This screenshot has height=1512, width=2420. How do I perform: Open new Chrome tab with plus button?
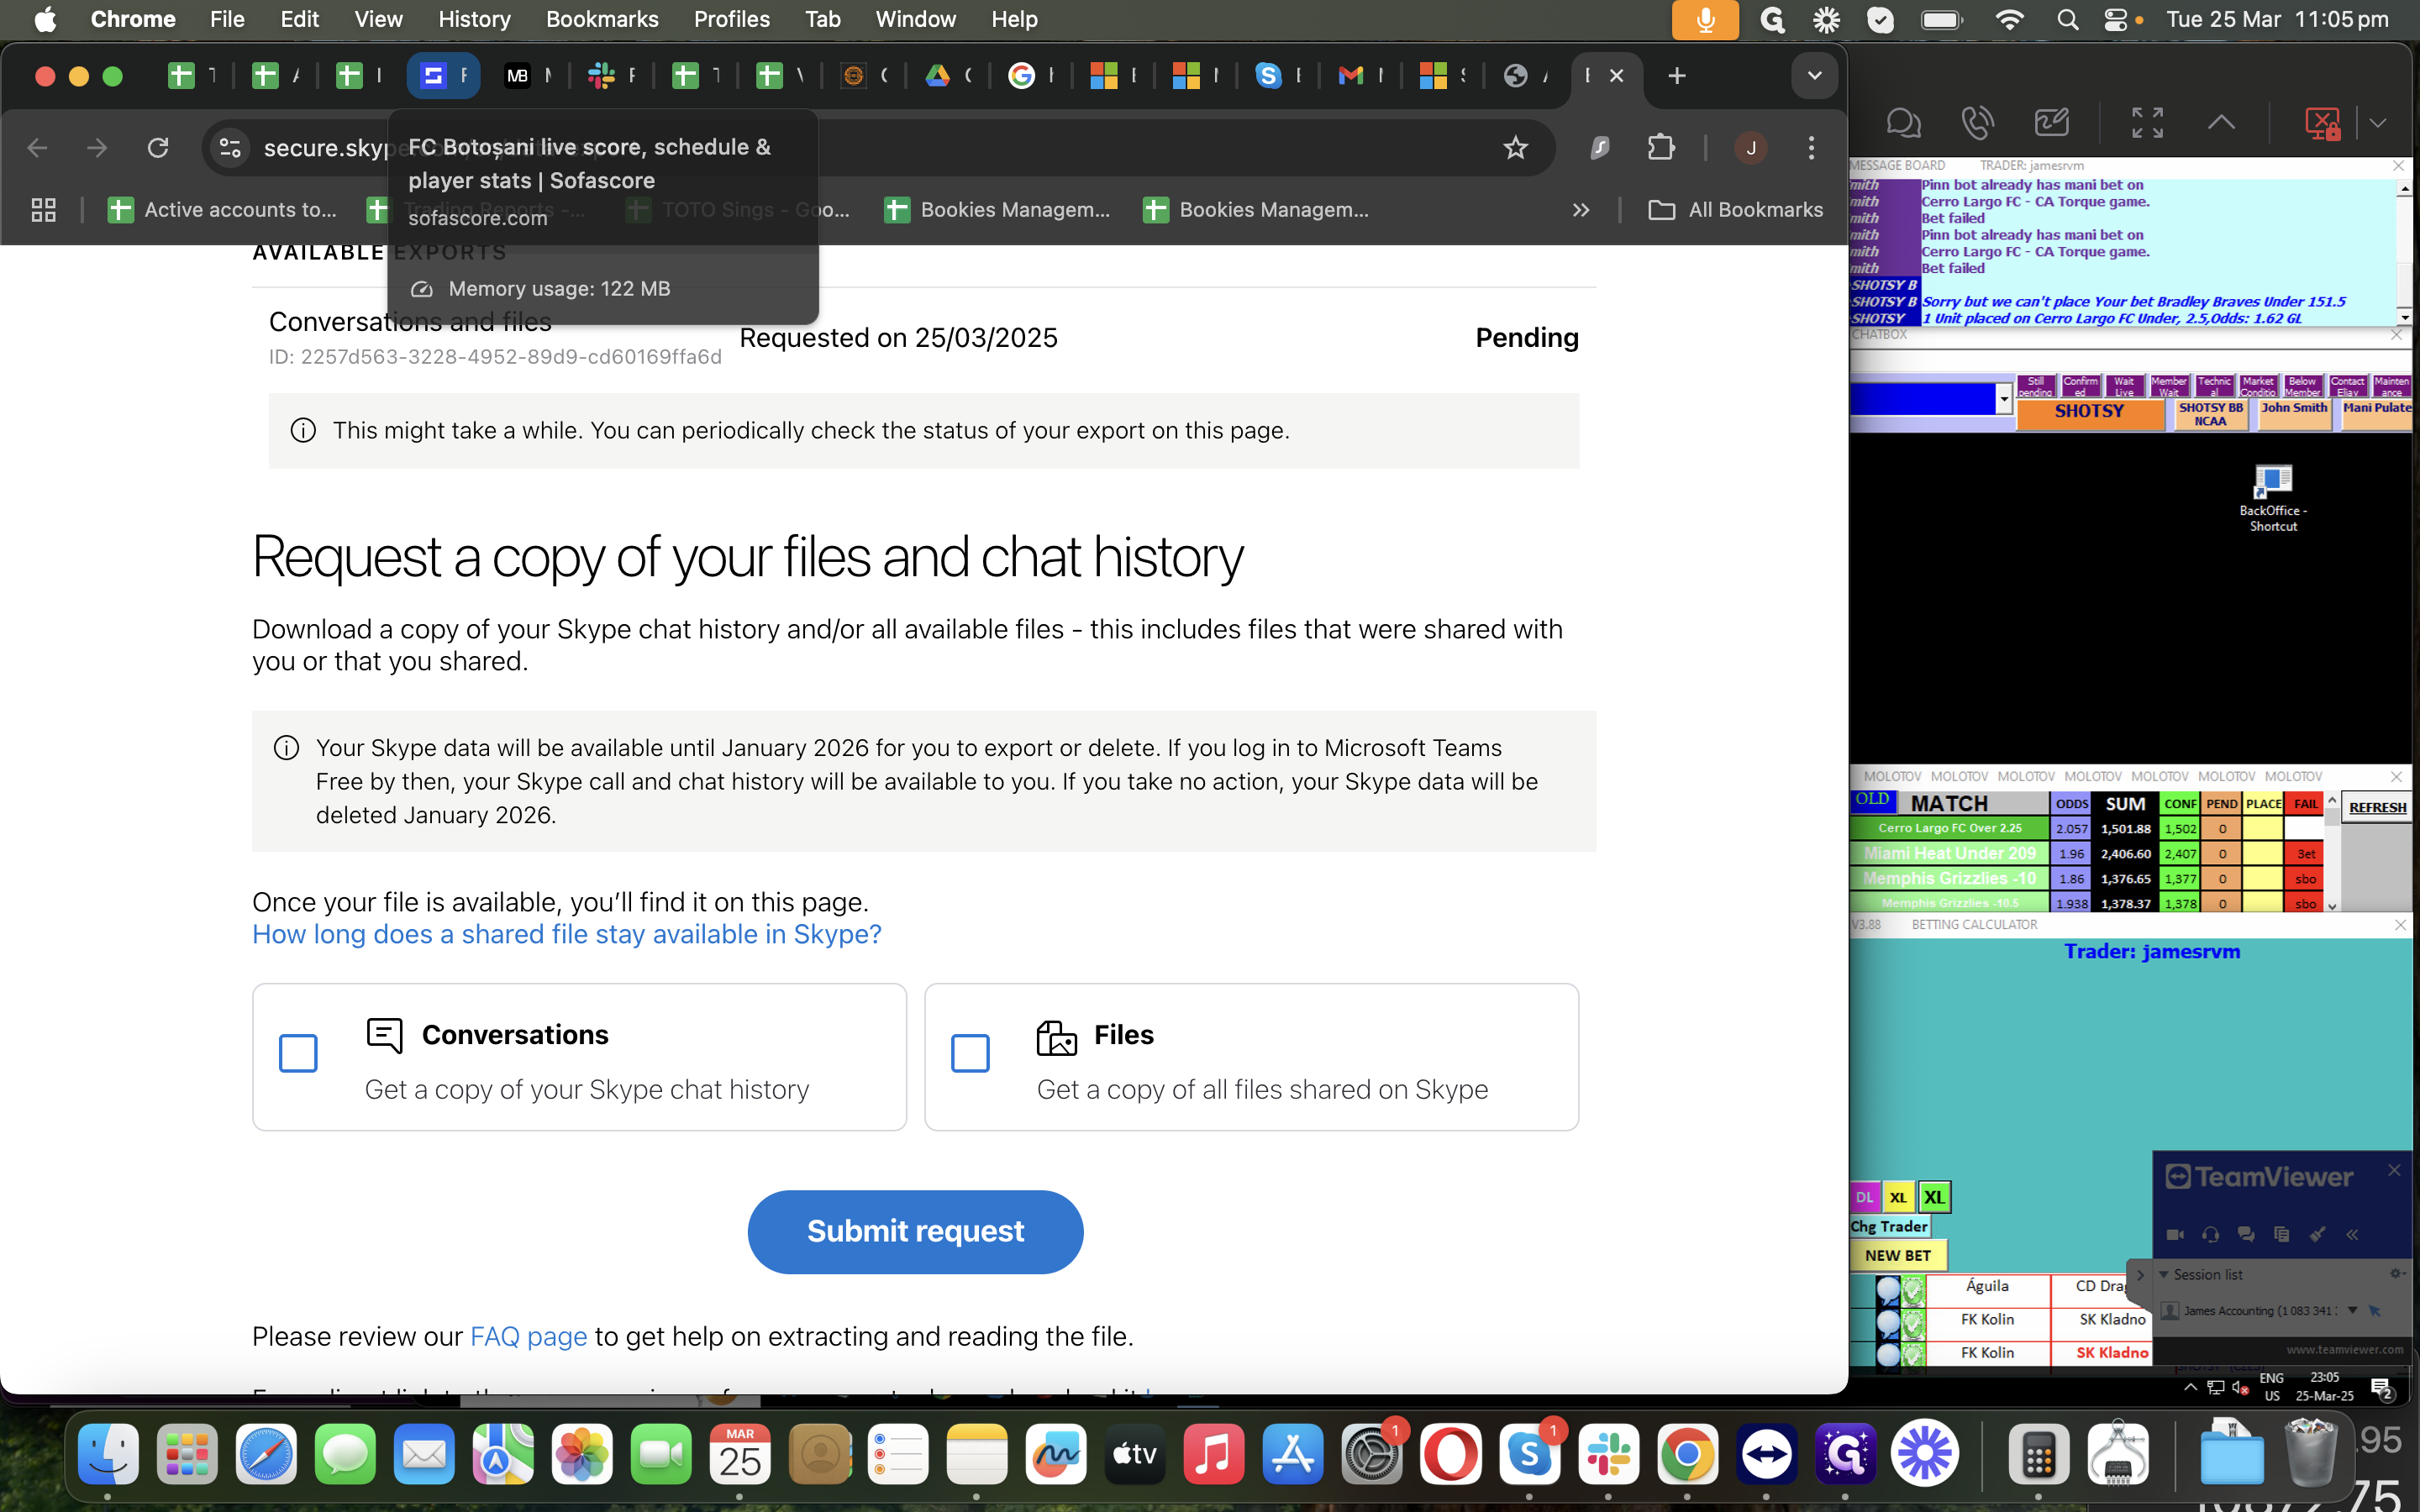pyautogui.click(x=1677, y=76)
